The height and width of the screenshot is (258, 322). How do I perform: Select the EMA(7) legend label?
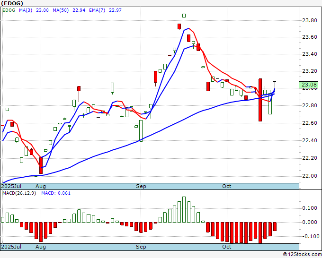pyautogui.click(x=97, y=10)
